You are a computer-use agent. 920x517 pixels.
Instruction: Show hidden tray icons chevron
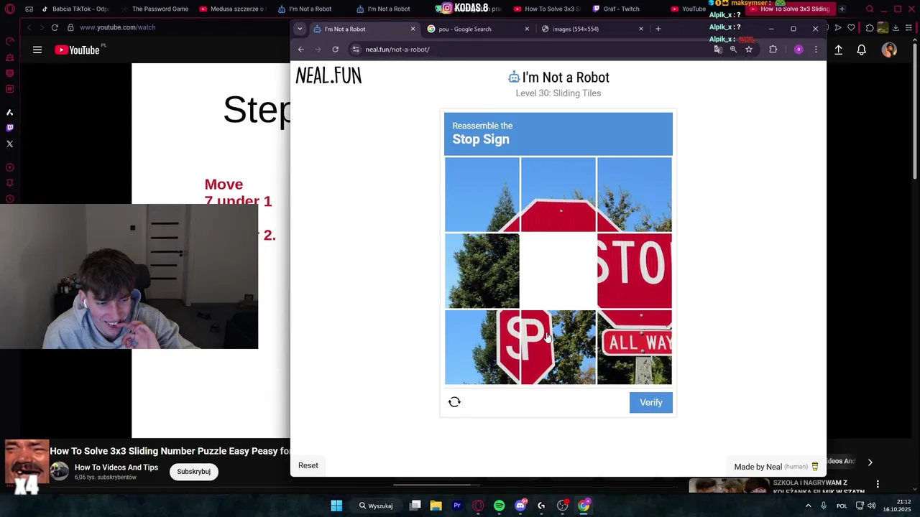coord(808,506)
